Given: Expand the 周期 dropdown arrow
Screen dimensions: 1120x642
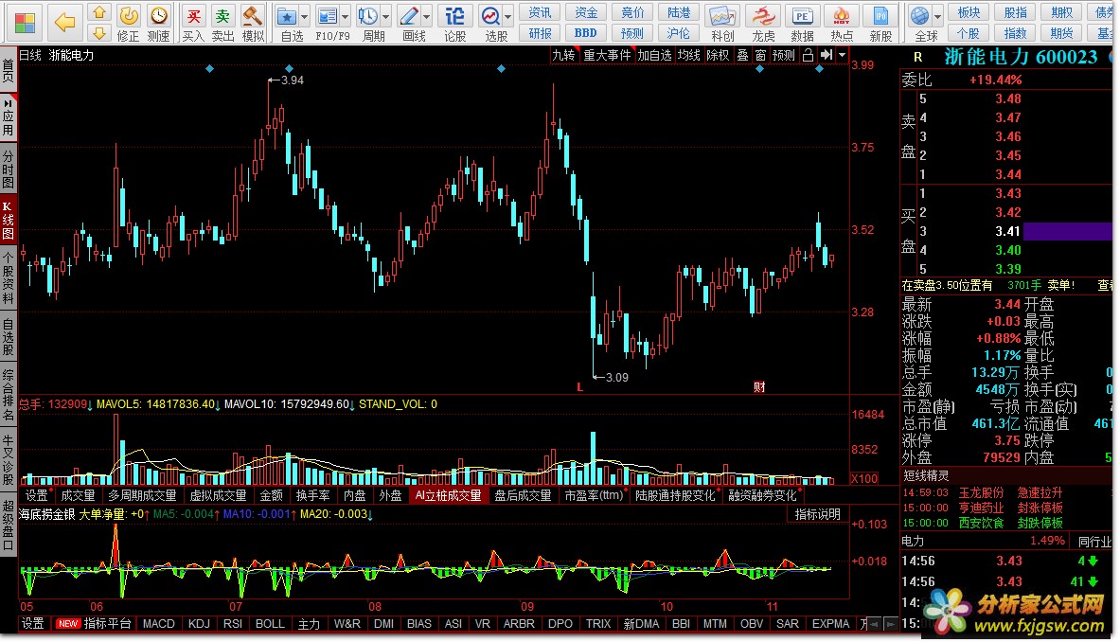Looking at the screenshot, I should point(386,16).
